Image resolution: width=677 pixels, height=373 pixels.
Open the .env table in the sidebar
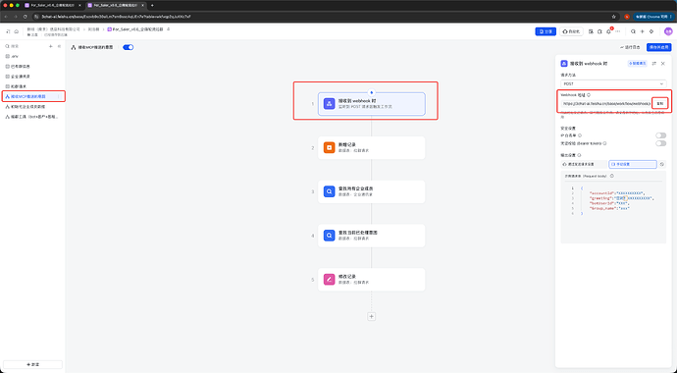click(32, 56)
